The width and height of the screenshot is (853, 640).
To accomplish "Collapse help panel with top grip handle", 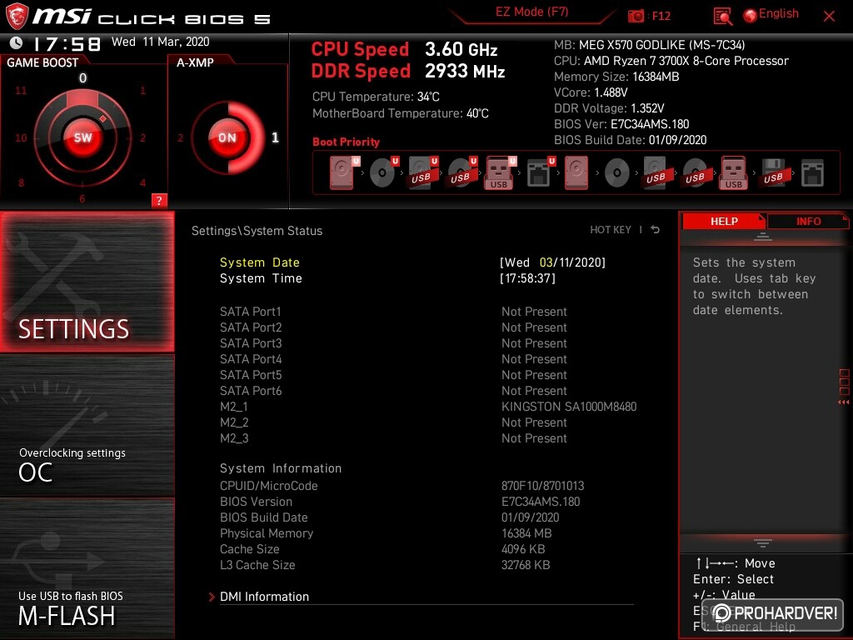I will (x=763, y=237).
